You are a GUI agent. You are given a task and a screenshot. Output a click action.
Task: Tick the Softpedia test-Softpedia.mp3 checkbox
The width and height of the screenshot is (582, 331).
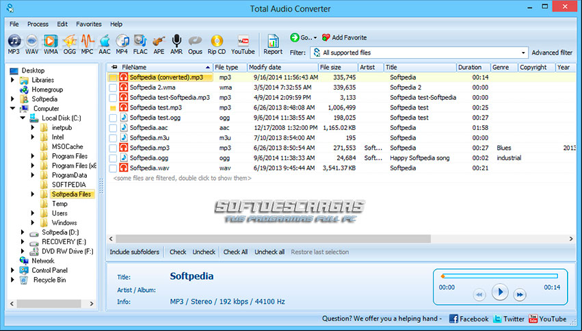(113, 98)
